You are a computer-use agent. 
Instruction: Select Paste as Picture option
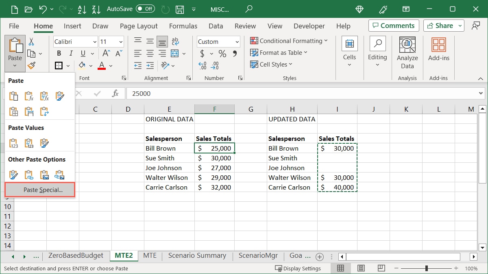44,175
